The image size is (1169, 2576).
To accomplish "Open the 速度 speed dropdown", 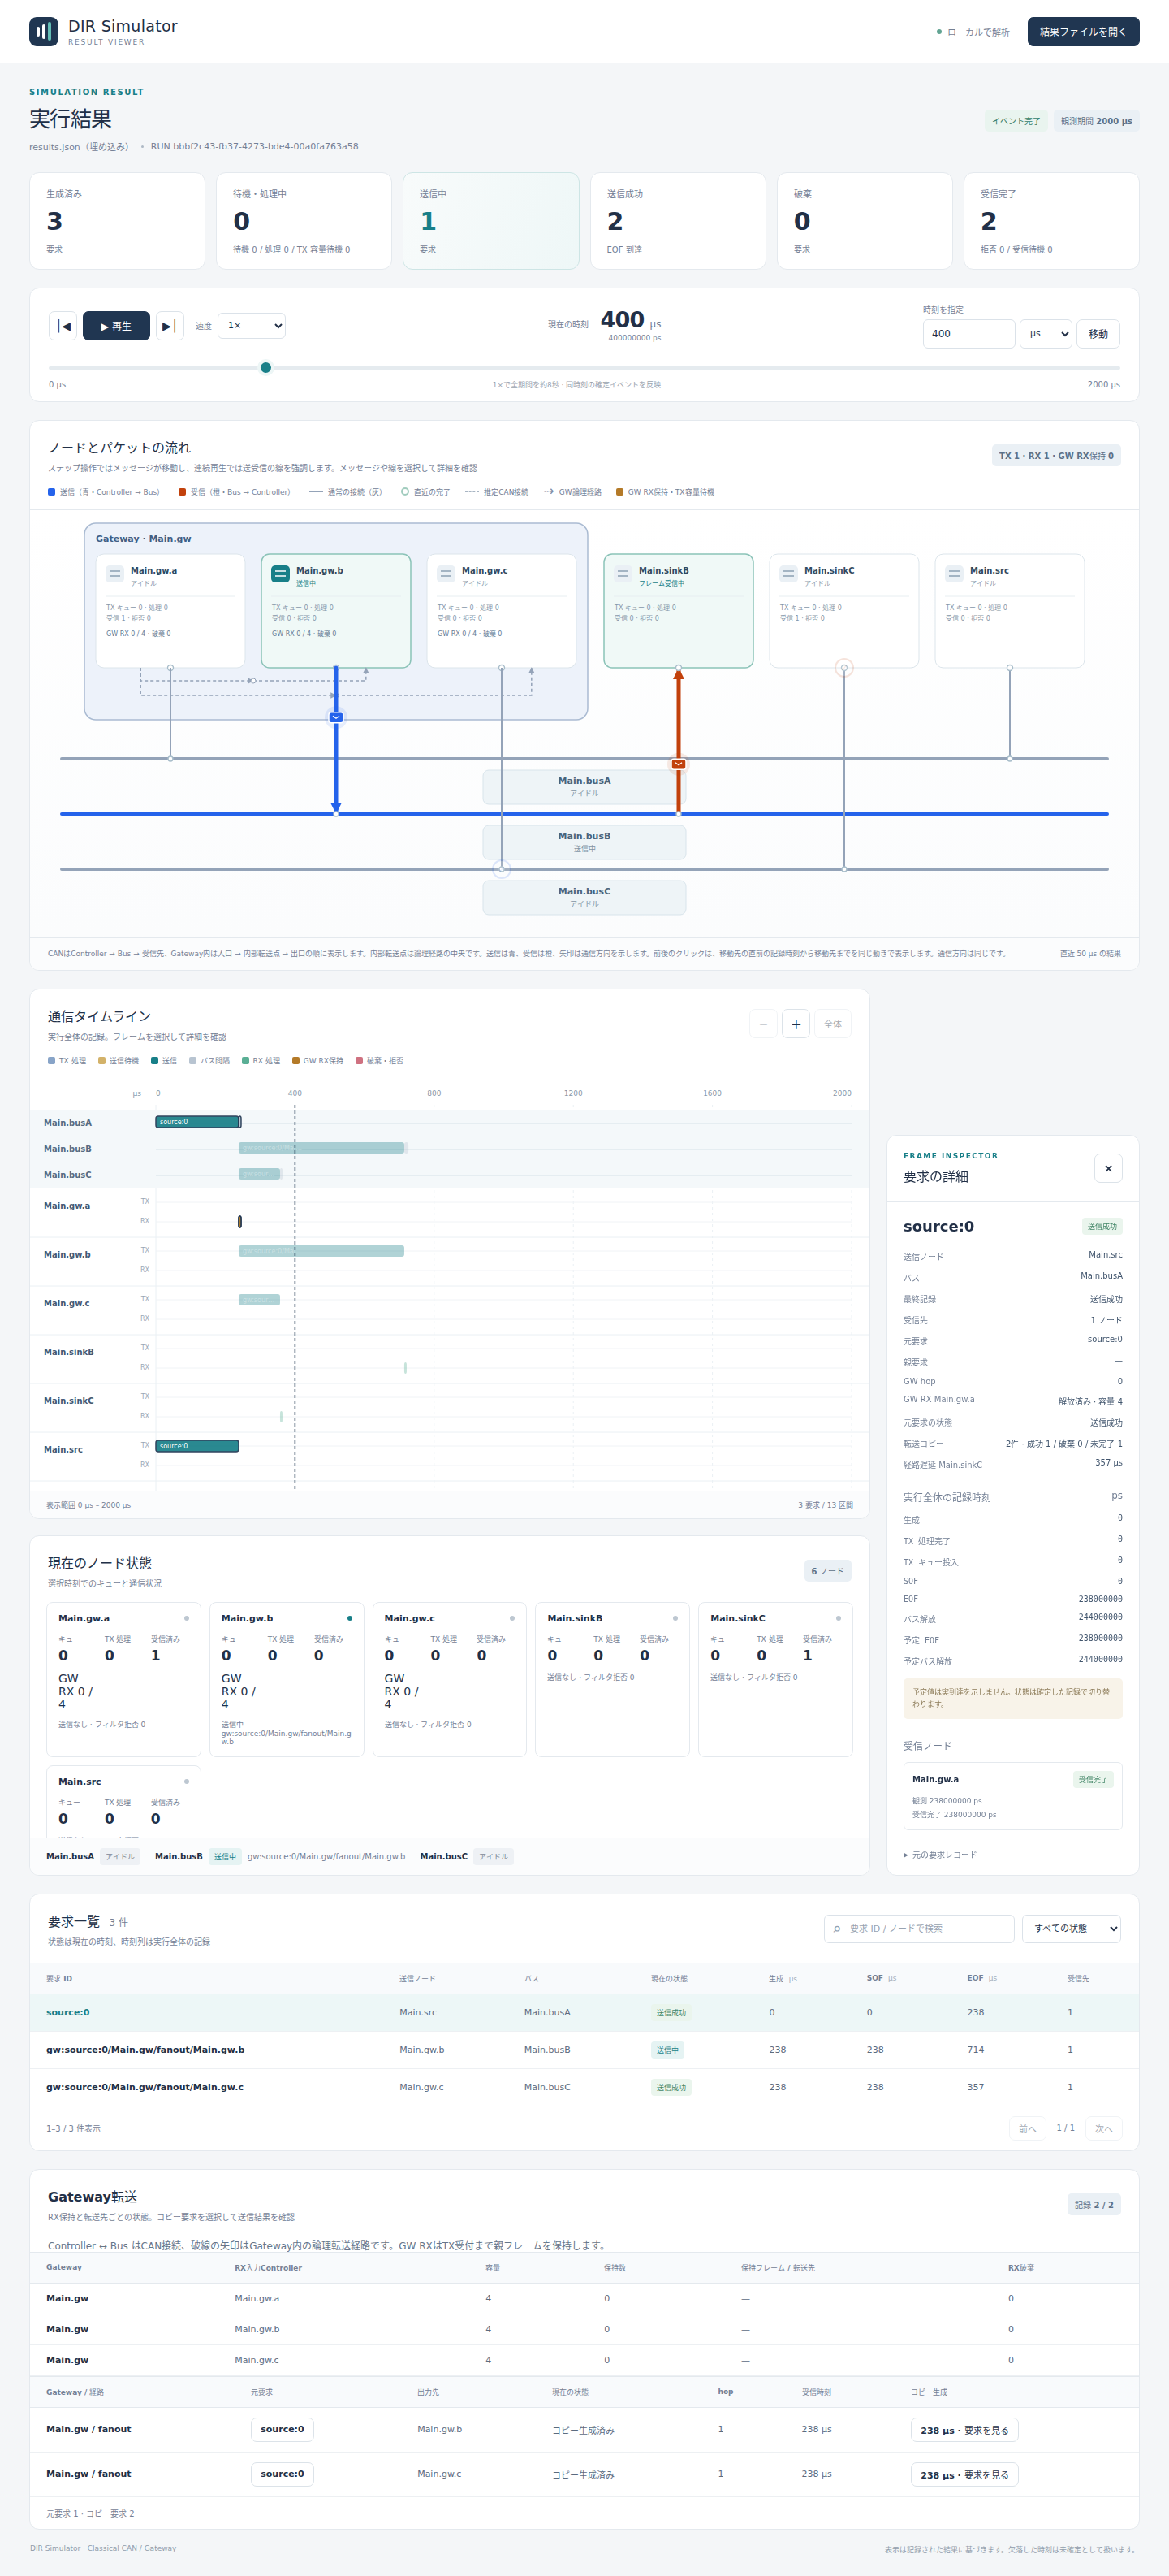I will [x=252, y=325].
